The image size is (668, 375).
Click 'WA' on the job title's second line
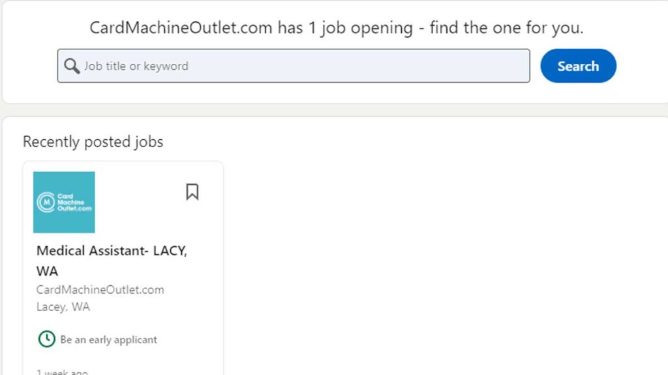[47, 271]
